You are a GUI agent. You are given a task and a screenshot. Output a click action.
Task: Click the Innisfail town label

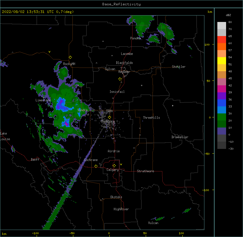[x=117, y=92]
